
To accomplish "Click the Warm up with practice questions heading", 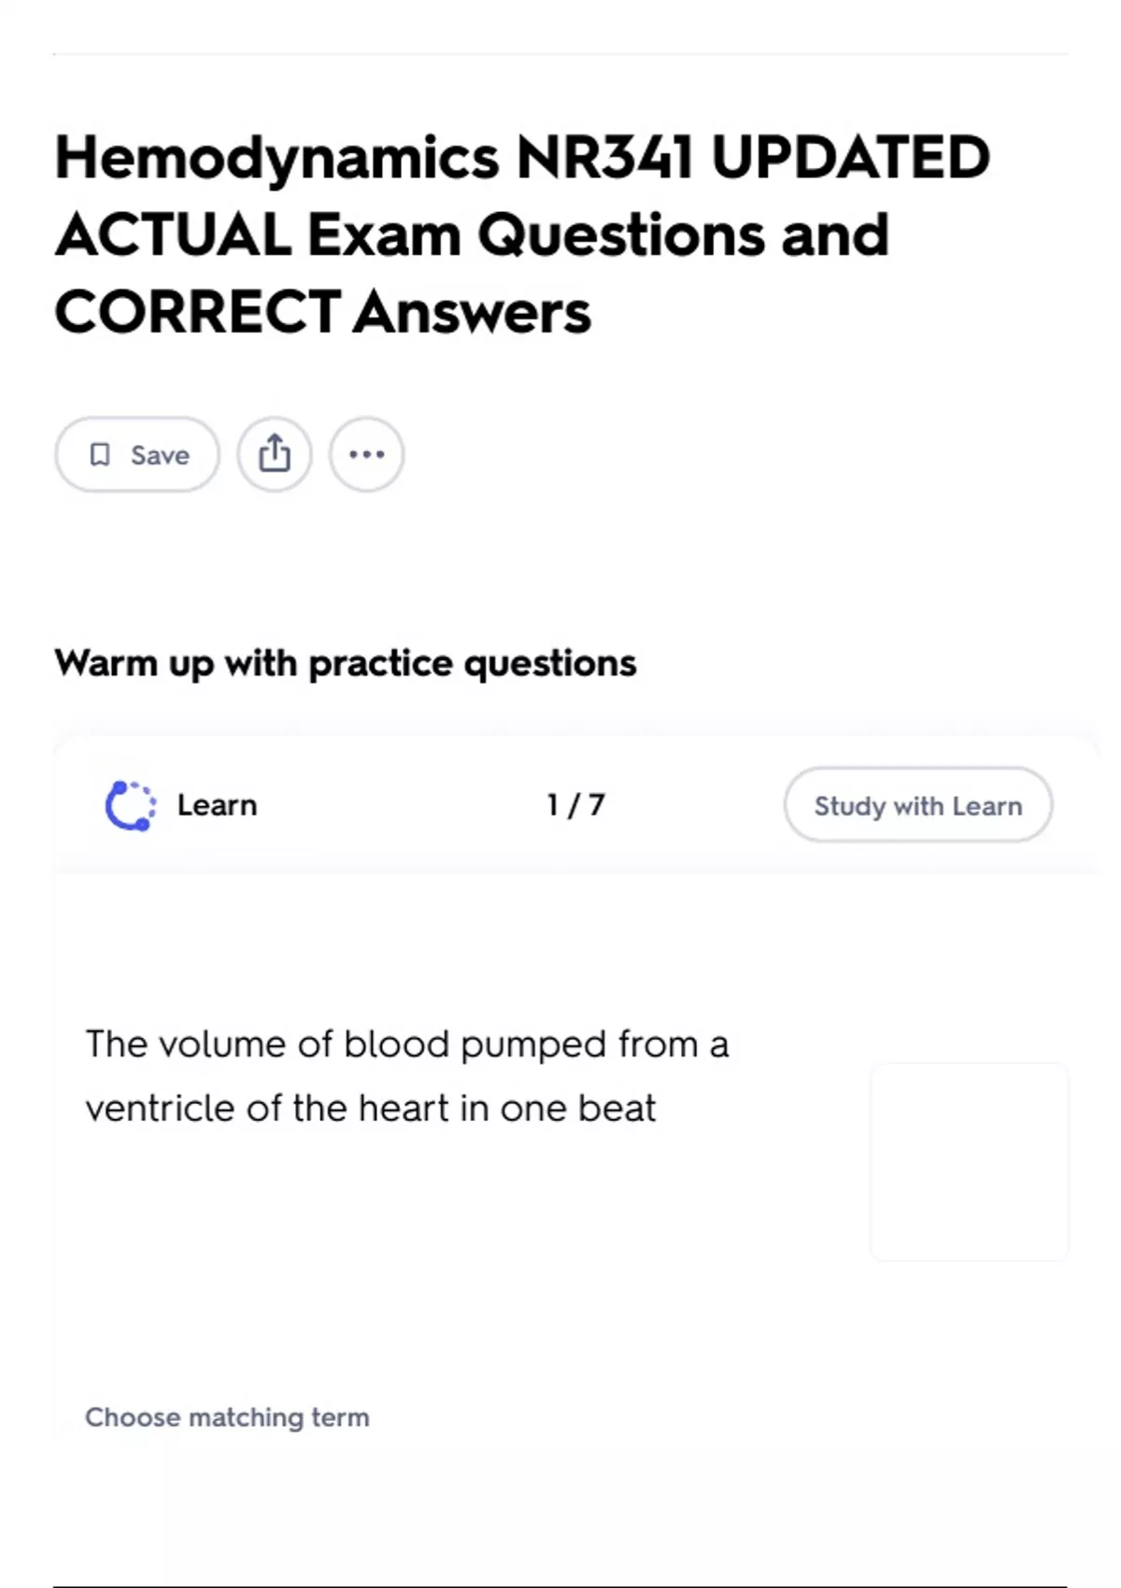I will 345,663.
